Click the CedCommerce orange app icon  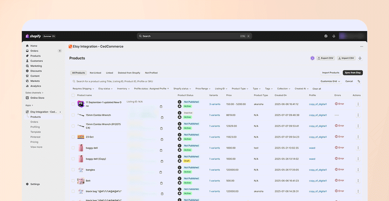(70, 47)
